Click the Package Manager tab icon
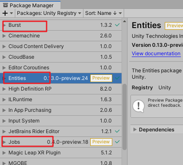Image resolution: width=183 pixels, height=165 pixels. click(6, 6)
